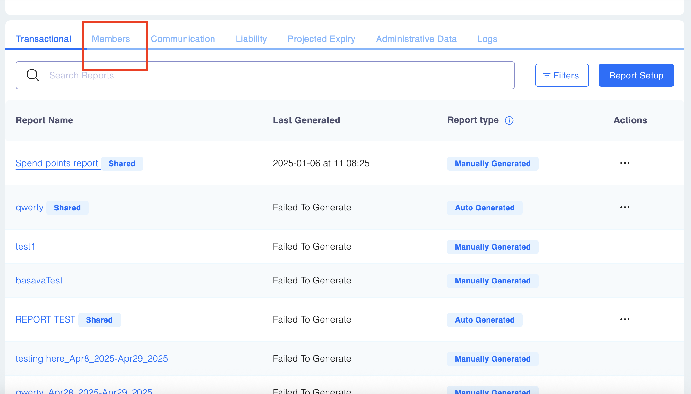Open testing here_Apr8_2025-Apr29_2025 report

pos(92,359)
